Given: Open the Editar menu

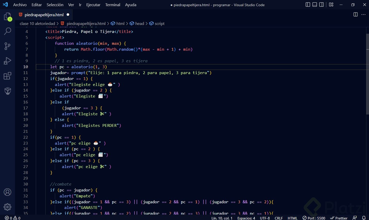Looking at the screenshot, I should (x=37, y=5).
